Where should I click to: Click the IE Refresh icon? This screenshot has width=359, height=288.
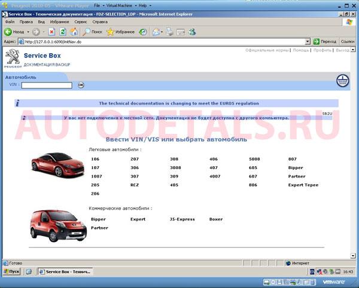pyautogui.click(x=63, y=32)
